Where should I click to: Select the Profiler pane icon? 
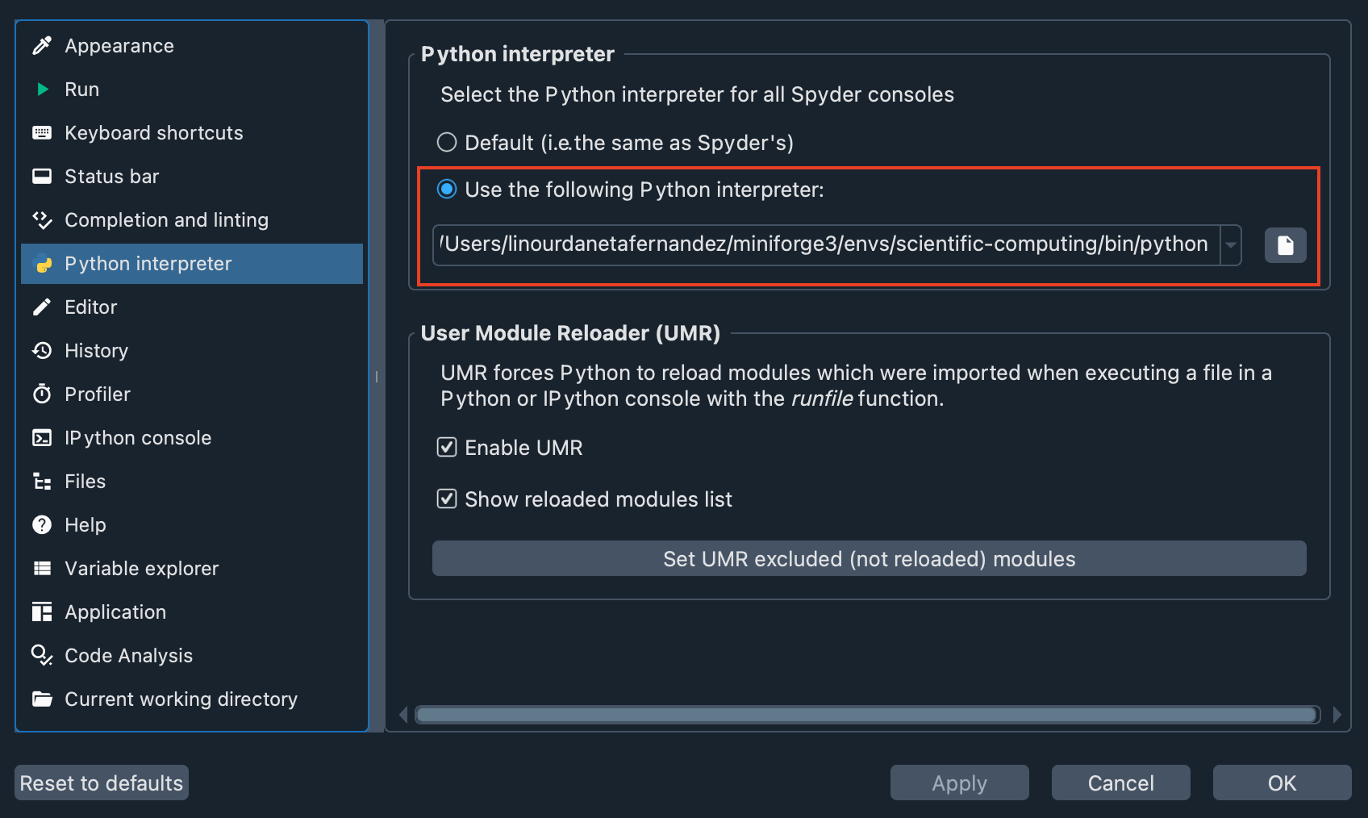coord(42,394)
